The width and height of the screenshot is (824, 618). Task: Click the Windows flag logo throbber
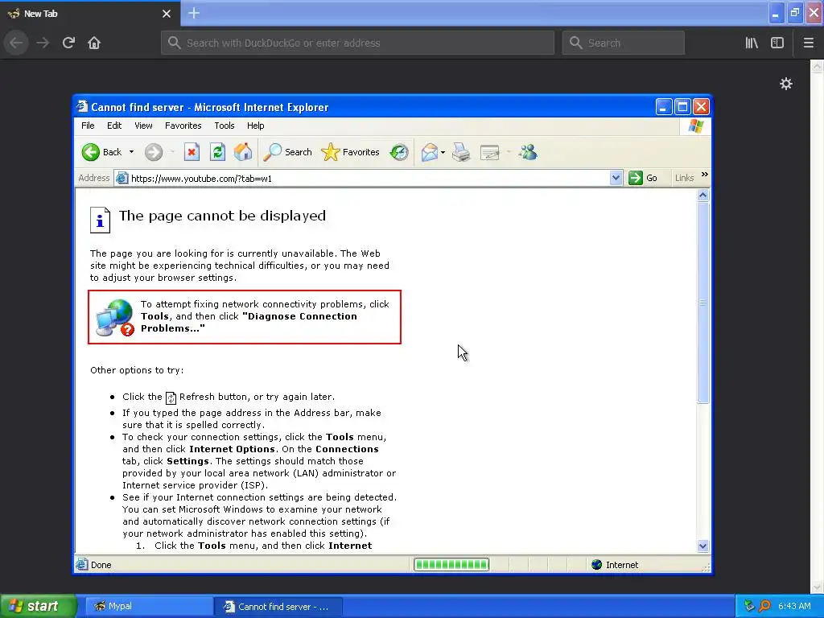tap(696, 126)
